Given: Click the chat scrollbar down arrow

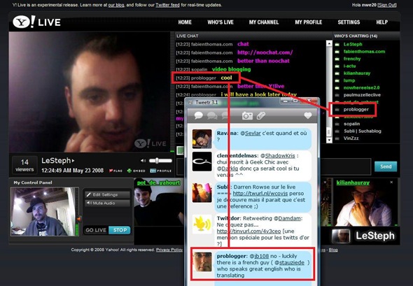Looking at the screenshot, I should [x=329, y=140].
